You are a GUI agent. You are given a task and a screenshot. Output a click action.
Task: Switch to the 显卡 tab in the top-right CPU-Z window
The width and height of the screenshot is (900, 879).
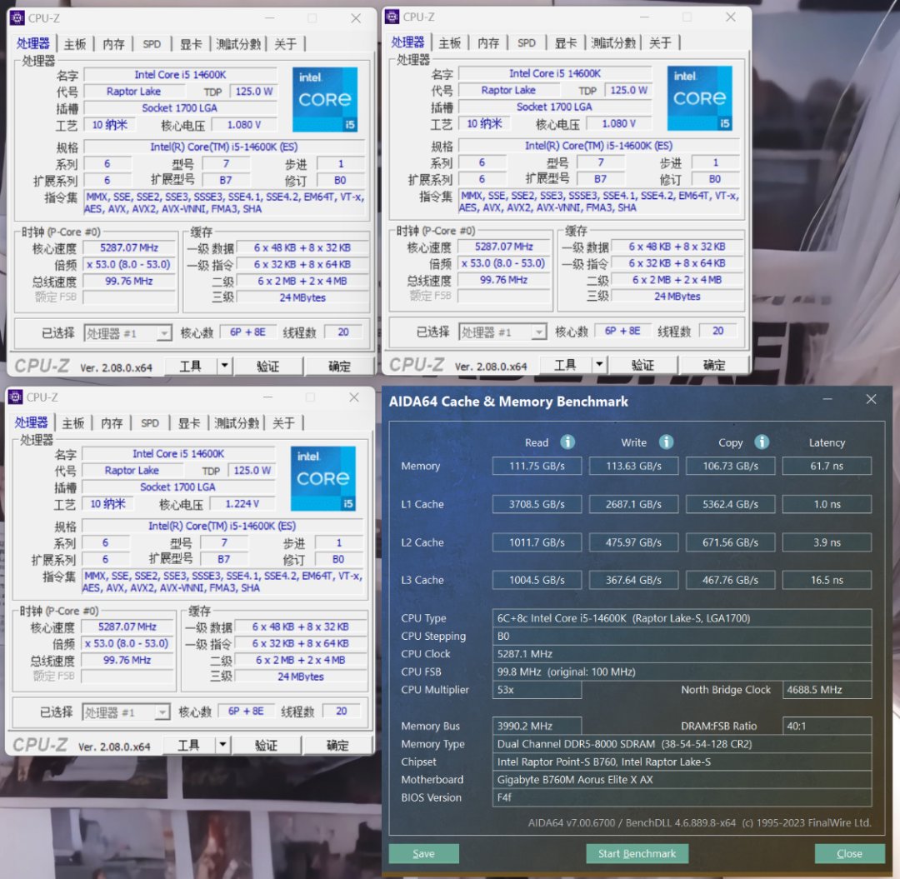[x=565, y=43]
